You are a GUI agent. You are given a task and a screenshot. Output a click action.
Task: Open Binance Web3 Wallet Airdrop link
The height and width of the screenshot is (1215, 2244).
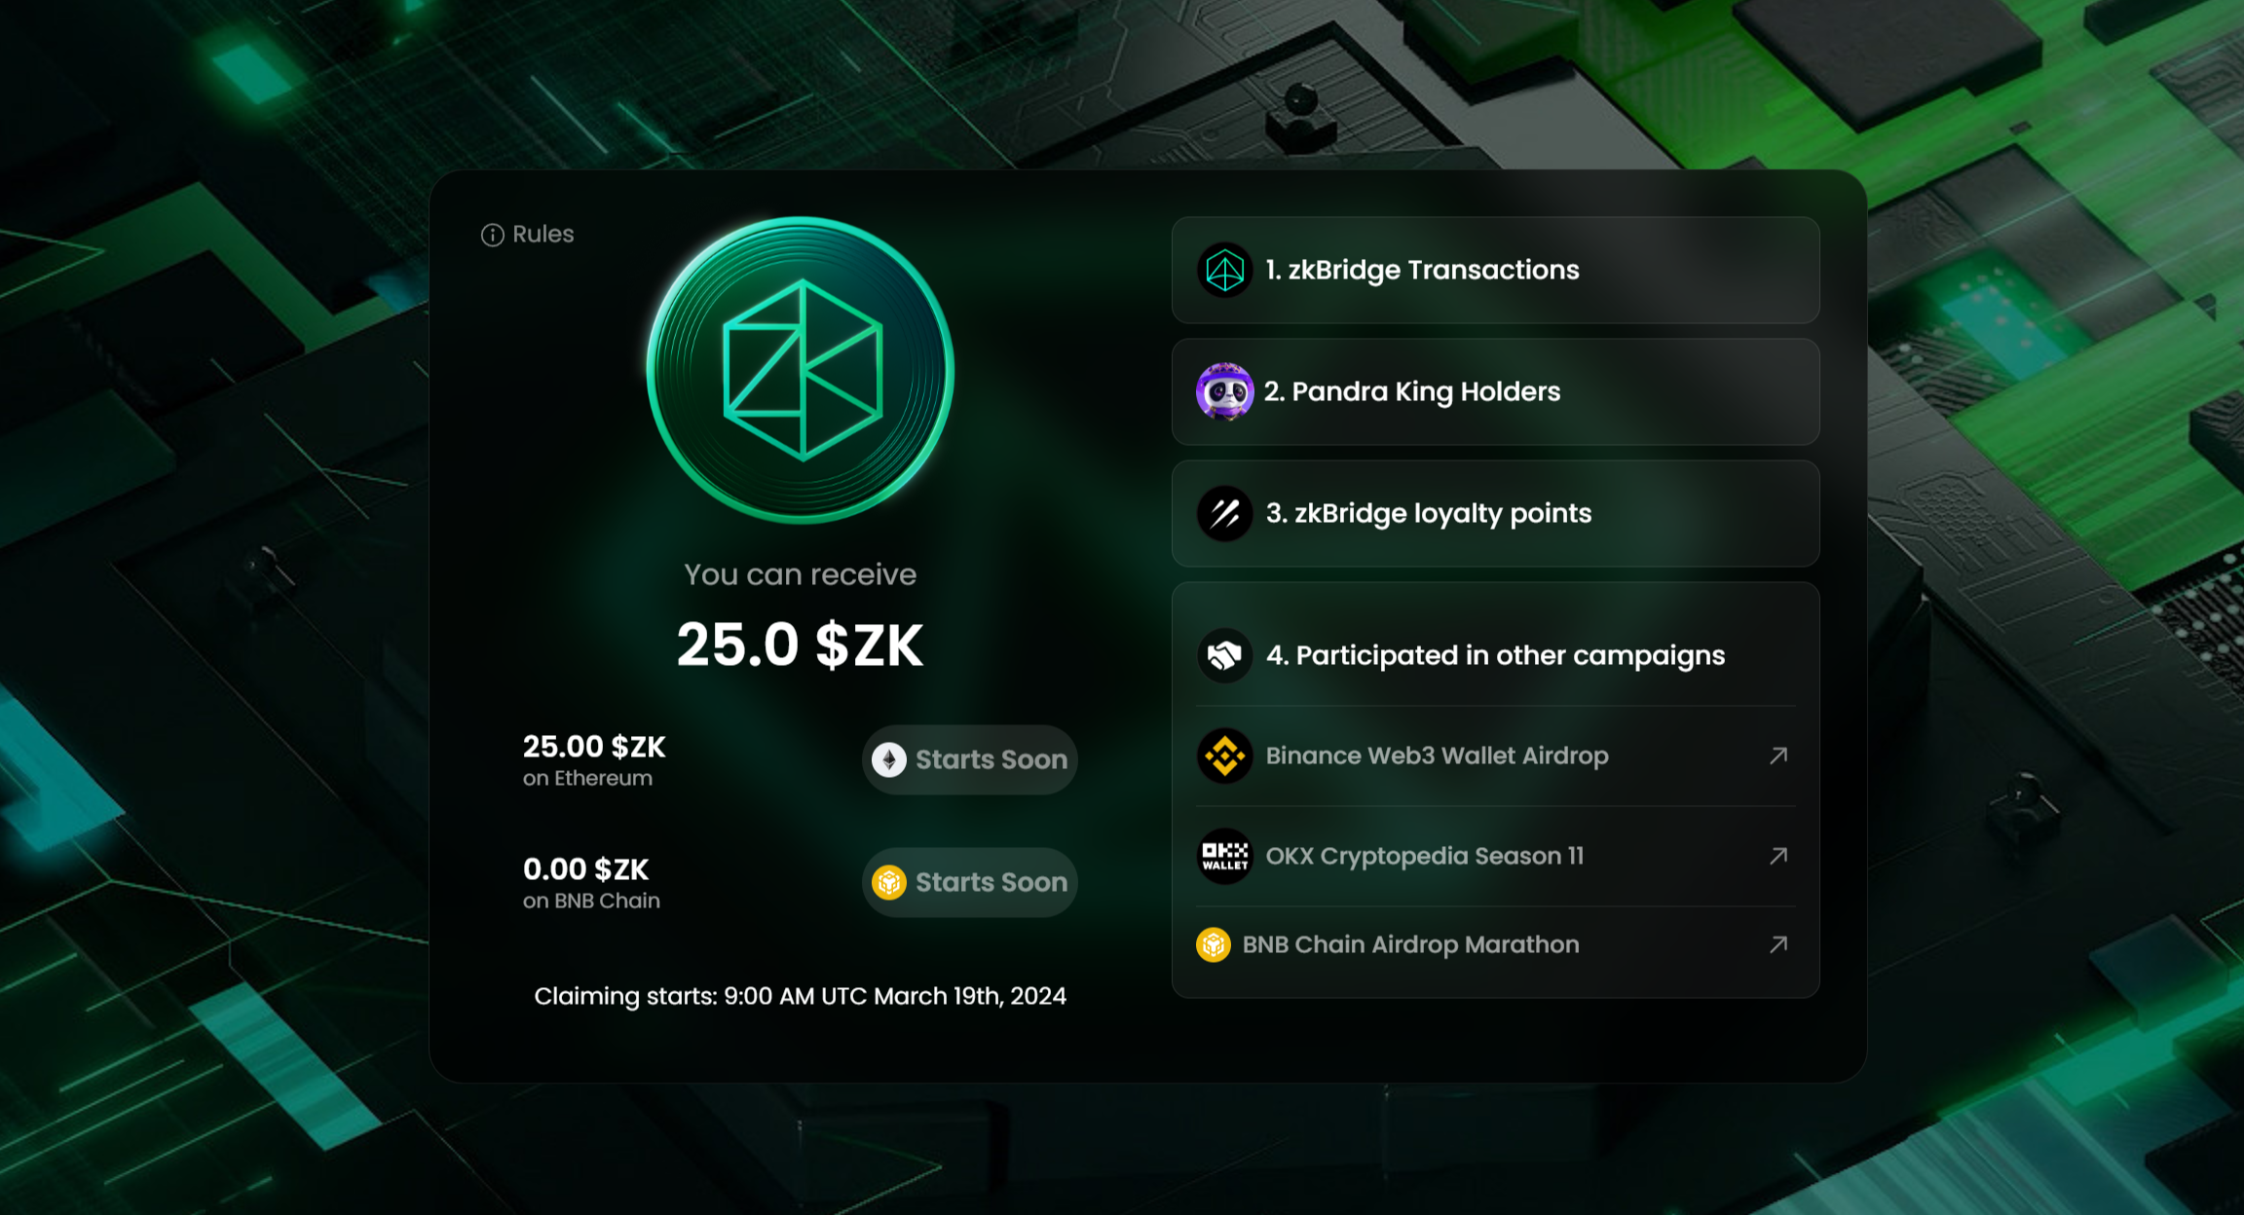pyautogui.click(x=1495, y=755)
